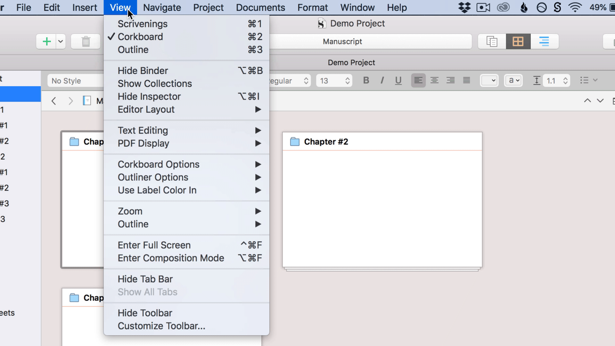Go to previous document with up chevron
Viewport: 615px width, 346px height.
tap(587, 101)
